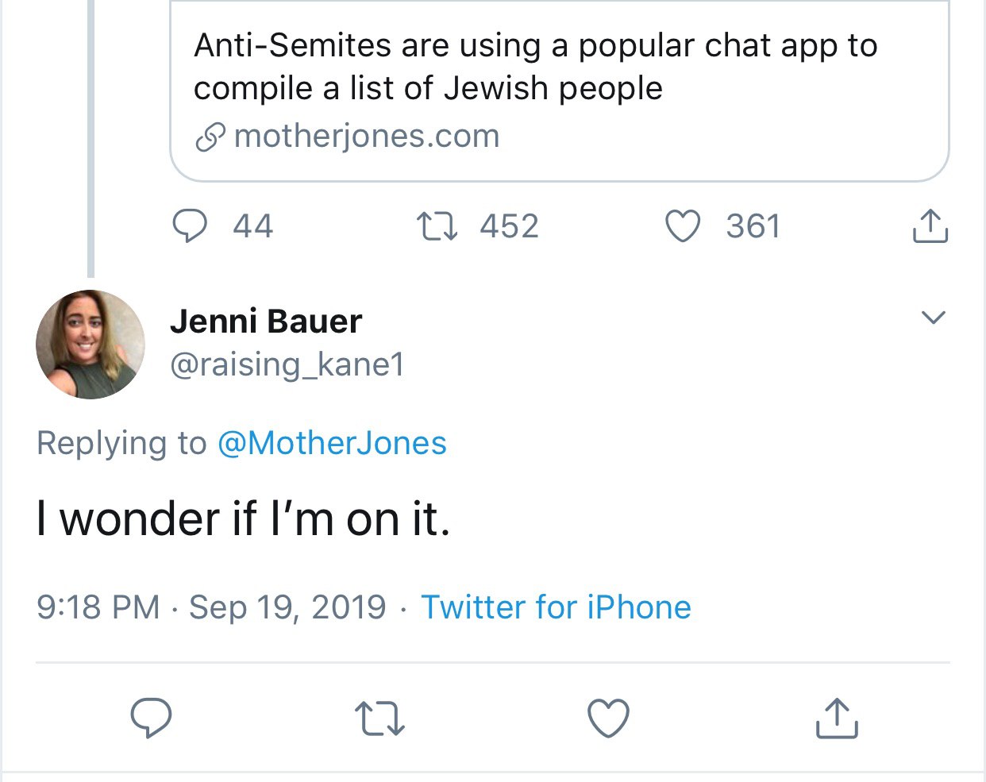
Task: Open the Anti-Semites article headline card
Action: coord(560,91)
